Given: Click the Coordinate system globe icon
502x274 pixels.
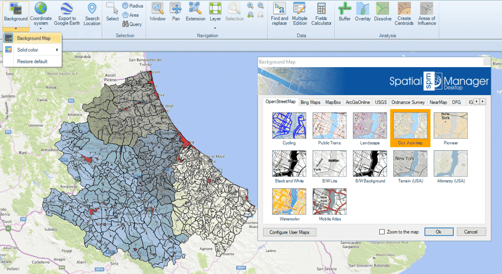Looking at the screenshot, I should pos(41,8).
